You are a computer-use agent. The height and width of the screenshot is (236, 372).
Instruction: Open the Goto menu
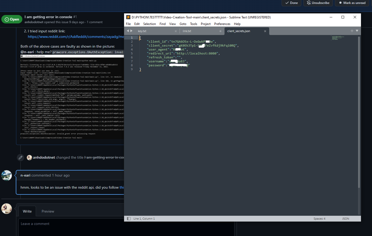click(183, 24)
